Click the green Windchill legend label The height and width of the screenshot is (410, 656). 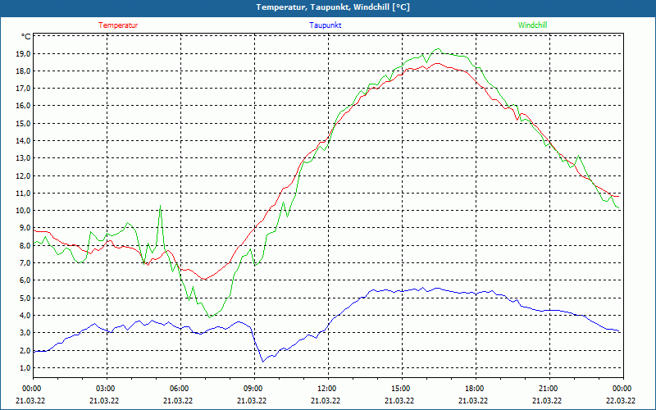(532, 25)
